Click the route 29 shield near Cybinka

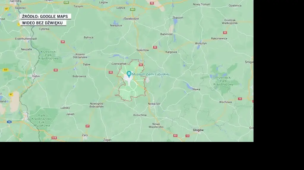click(63, 42)
